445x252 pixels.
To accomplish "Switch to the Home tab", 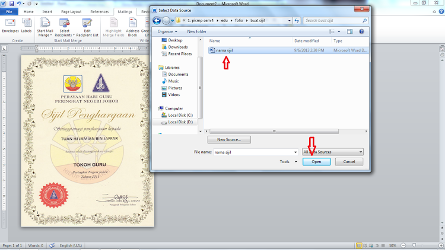I will tap(28, 12).
